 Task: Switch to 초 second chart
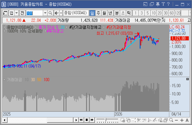click(123, 13)
